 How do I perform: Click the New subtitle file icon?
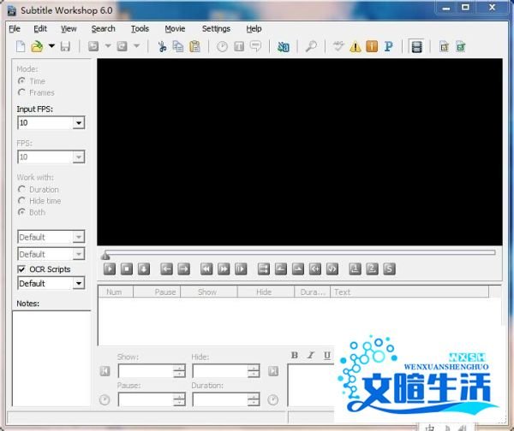[x=21, y=46]
